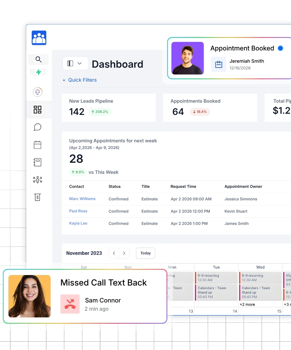
Task: Click the 12/16/2026 date text
Action: point(240,68)
